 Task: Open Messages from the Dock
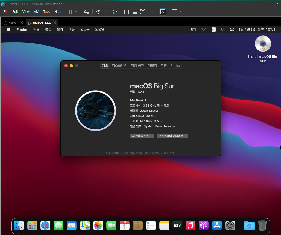click(x=58, y=225)
